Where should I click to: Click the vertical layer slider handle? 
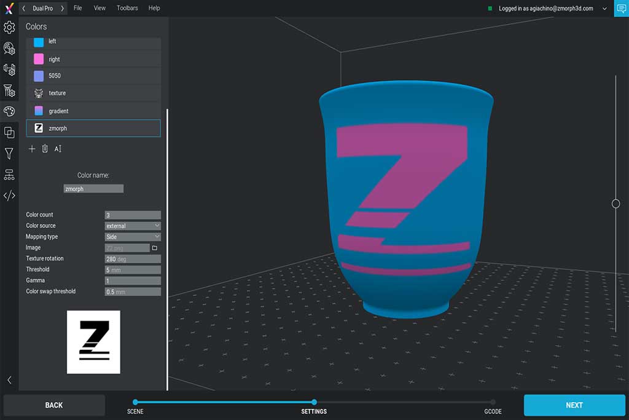615,204
